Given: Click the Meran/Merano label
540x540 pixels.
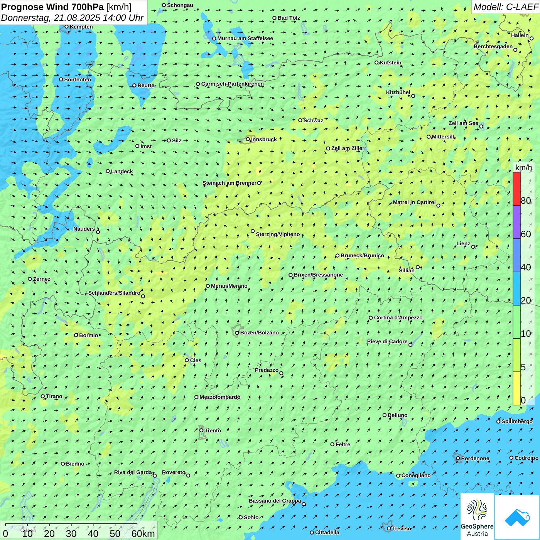Looking at the screenshot, I should pos(229,286).
